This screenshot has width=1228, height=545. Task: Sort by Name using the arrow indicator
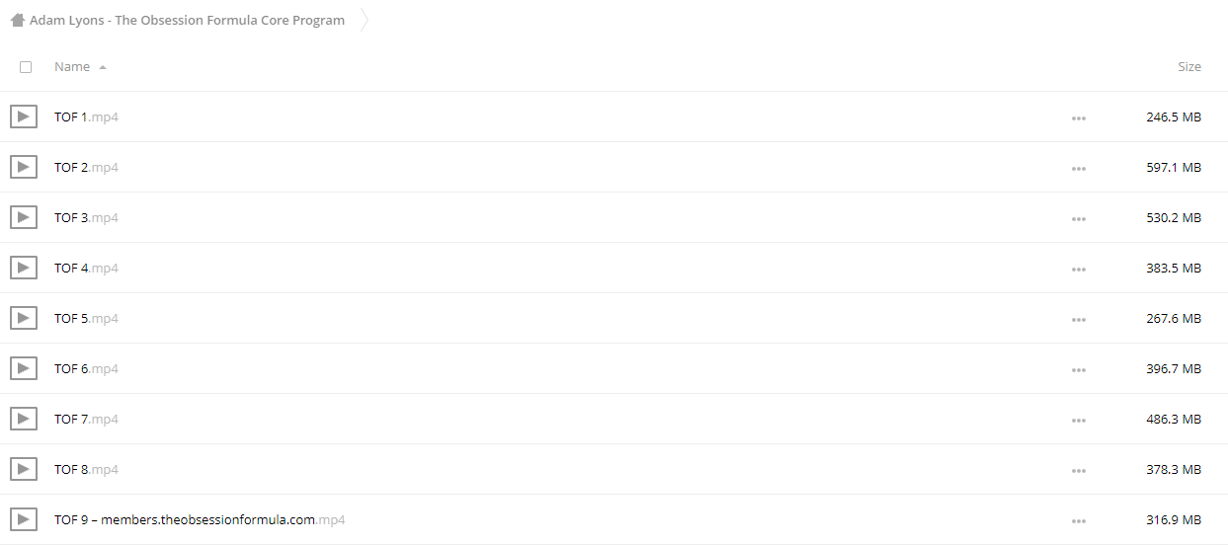point(103,67)
